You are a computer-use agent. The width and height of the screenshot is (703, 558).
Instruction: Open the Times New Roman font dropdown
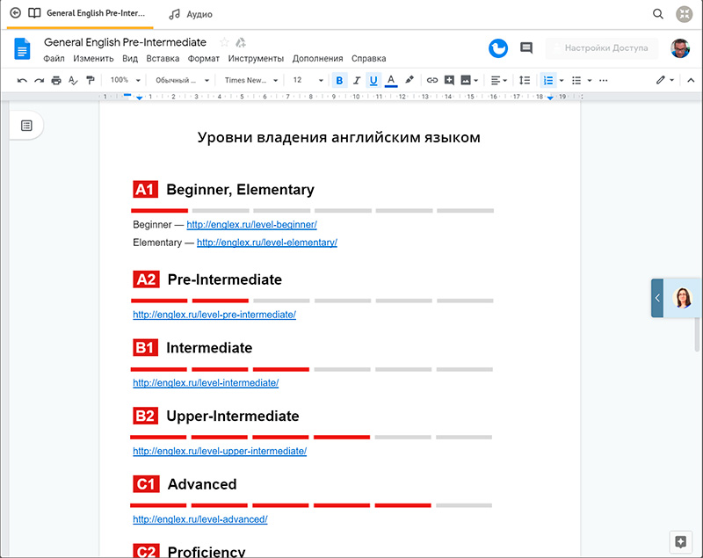point(250,80)
